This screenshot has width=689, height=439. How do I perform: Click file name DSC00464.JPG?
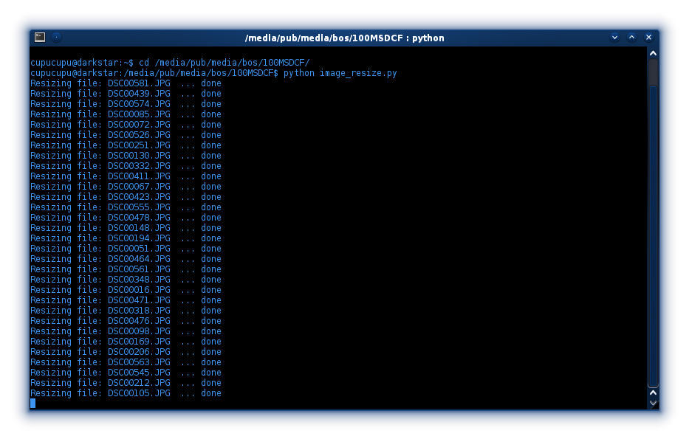point(139,259)
